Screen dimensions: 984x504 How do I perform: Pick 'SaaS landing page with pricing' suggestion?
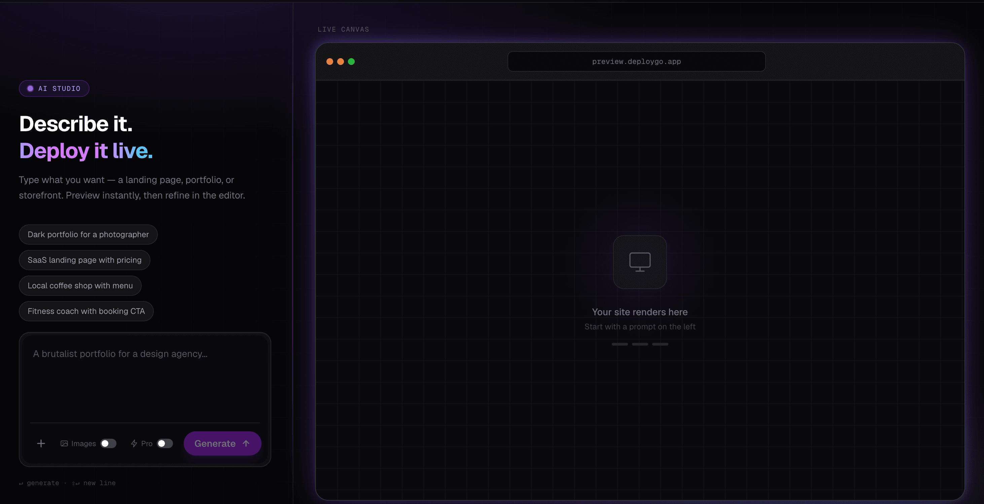pyautogui.click(x=84, y=260)
